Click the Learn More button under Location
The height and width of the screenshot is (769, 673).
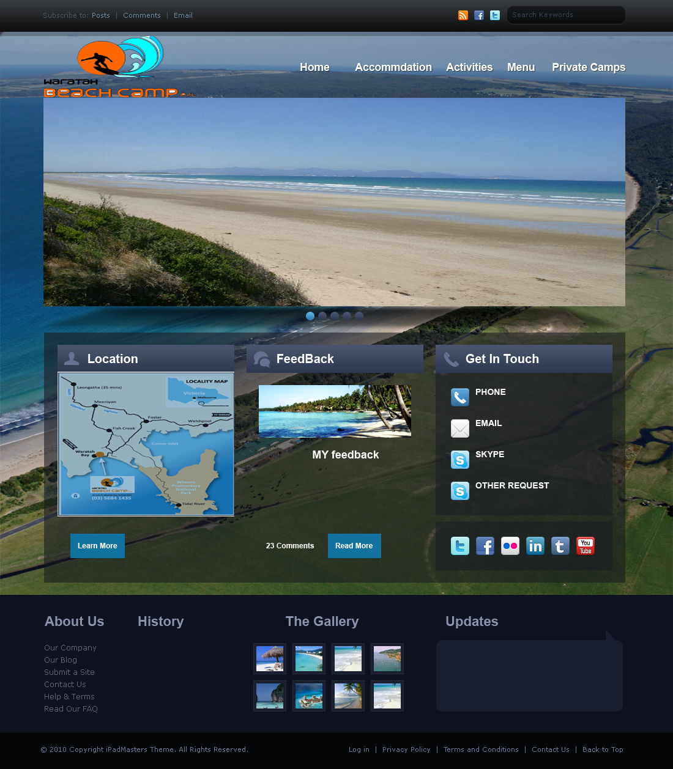pyautogui.click(x=97, y=546)
